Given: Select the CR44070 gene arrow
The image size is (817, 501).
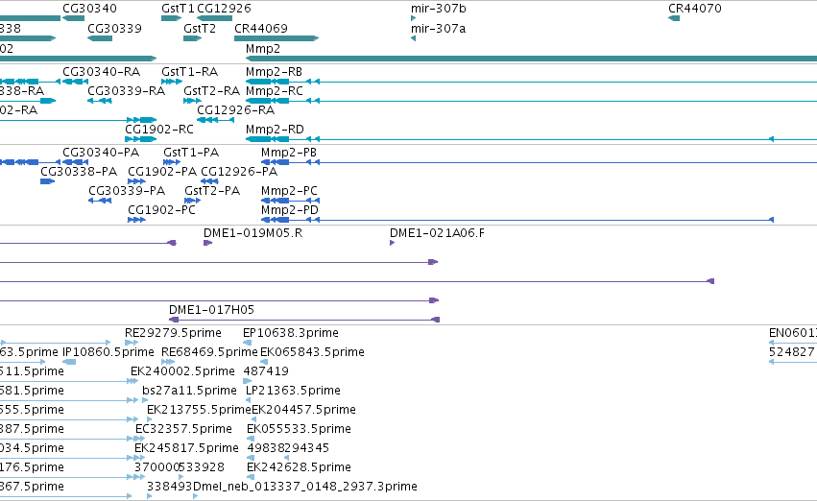Looking at the screenshot, I should coord(674,19).
